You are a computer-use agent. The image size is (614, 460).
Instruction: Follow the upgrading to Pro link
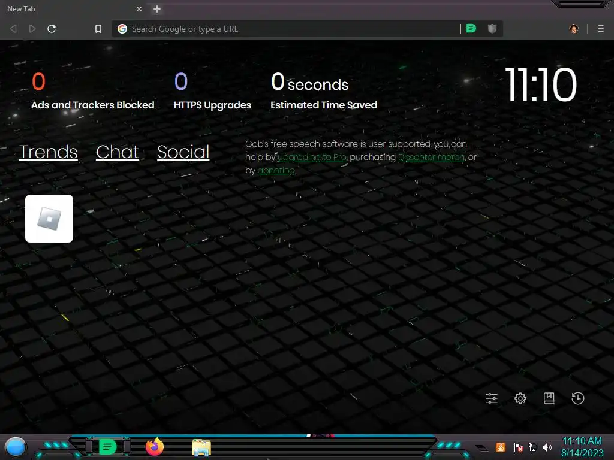click(x=312, y=158)
